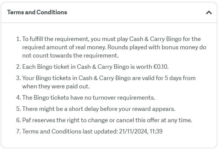The width and height of the screenshot is (219, 150).
Task: Click the 'not count towards the requirement' line
Action: click(70, 56)
